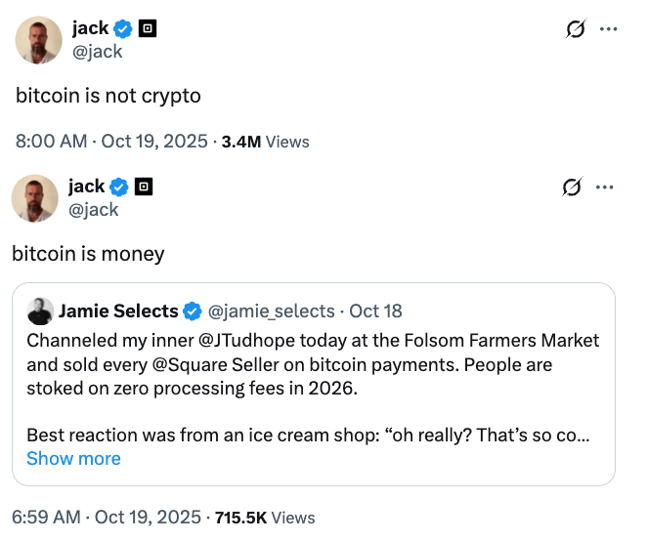Click the Grok icon on first tweet
The width and height of the screenshot is (648, 540).
tap(576, 29)
